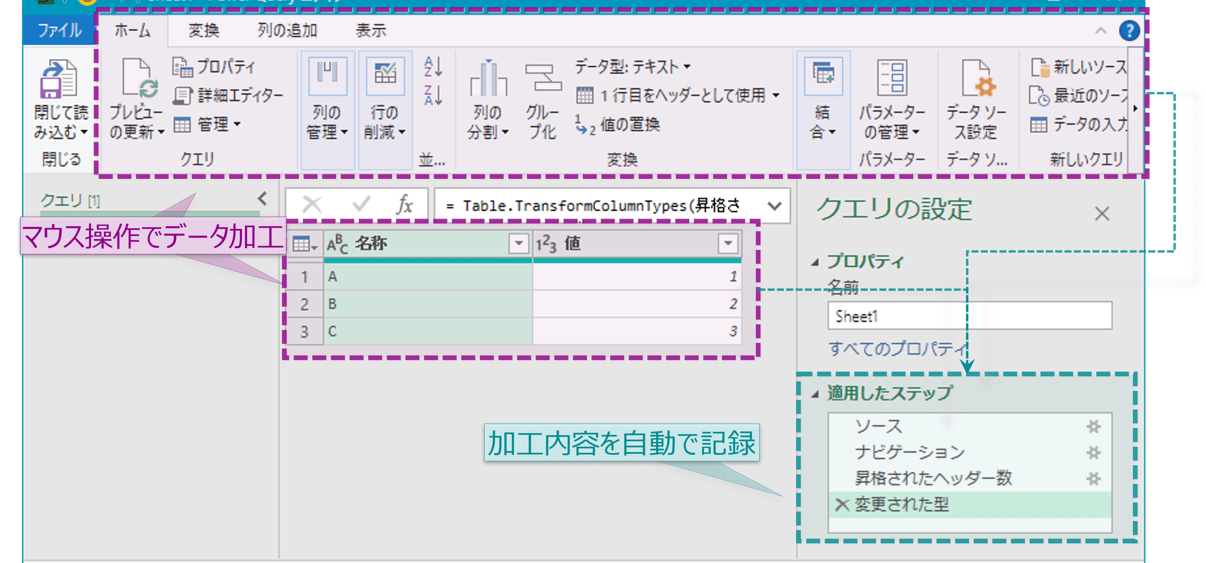Open the filter dropdown on the 値 column

(727, 243)
